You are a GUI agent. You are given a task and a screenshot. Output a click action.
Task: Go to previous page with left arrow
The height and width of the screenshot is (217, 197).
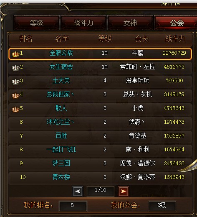pyautogui.click(x=78, y=191)
